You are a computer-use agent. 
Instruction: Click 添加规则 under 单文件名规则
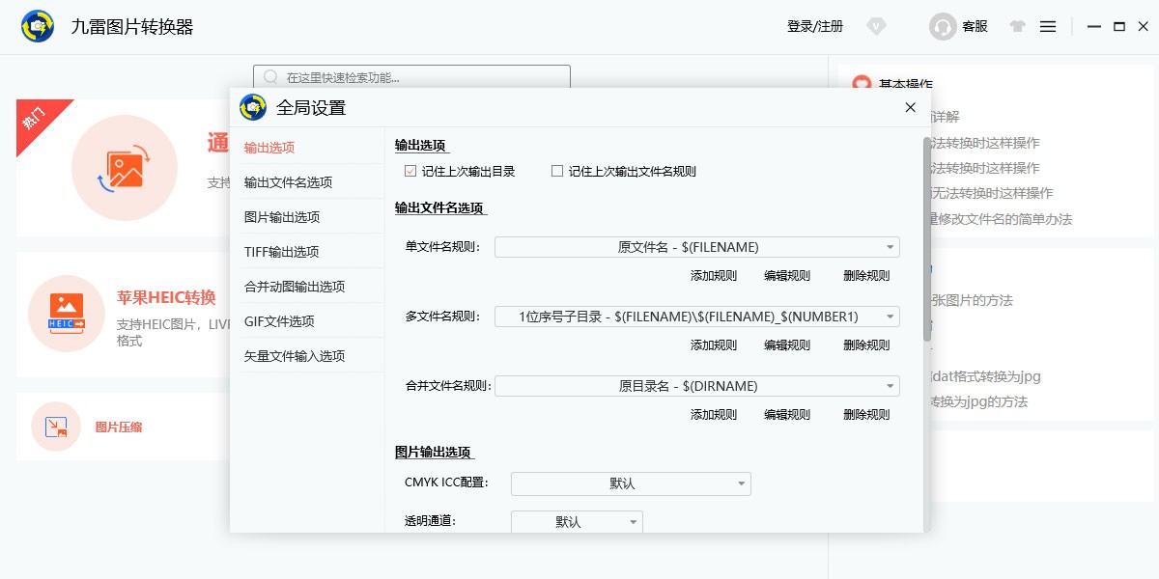coord(714,276)
